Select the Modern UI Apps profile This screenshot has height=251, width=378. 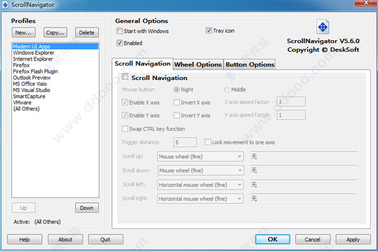click(55, 47)
